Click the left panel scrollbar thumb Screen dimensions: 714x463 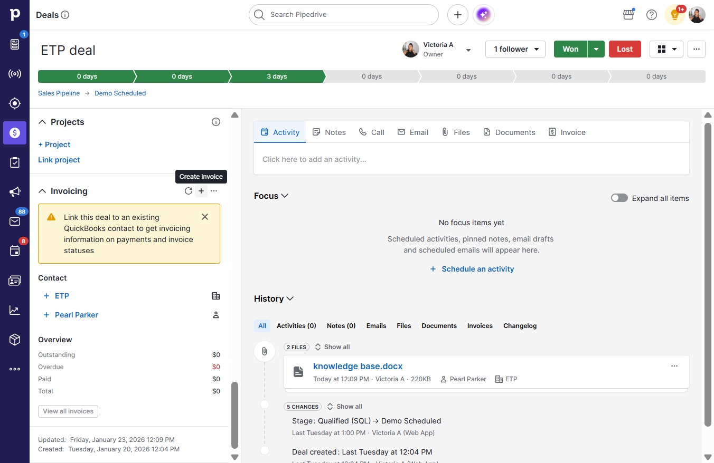[235, 415]
